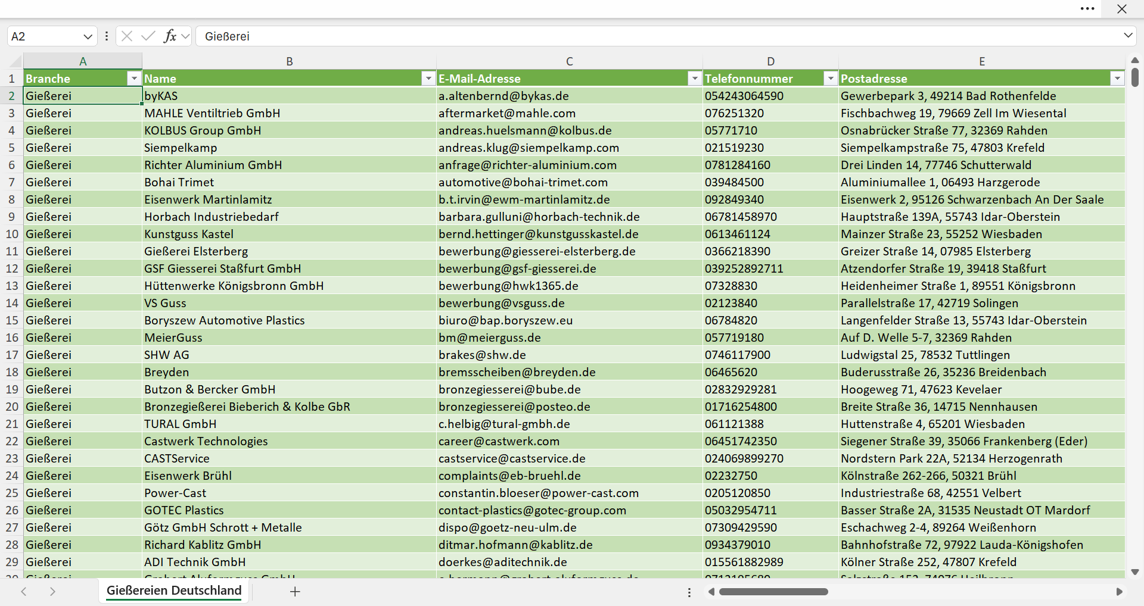Screen dimensions: 1144x606
Task: Click the Butzon & Bercker GmbH cell
Action: (x=289, y=389)
